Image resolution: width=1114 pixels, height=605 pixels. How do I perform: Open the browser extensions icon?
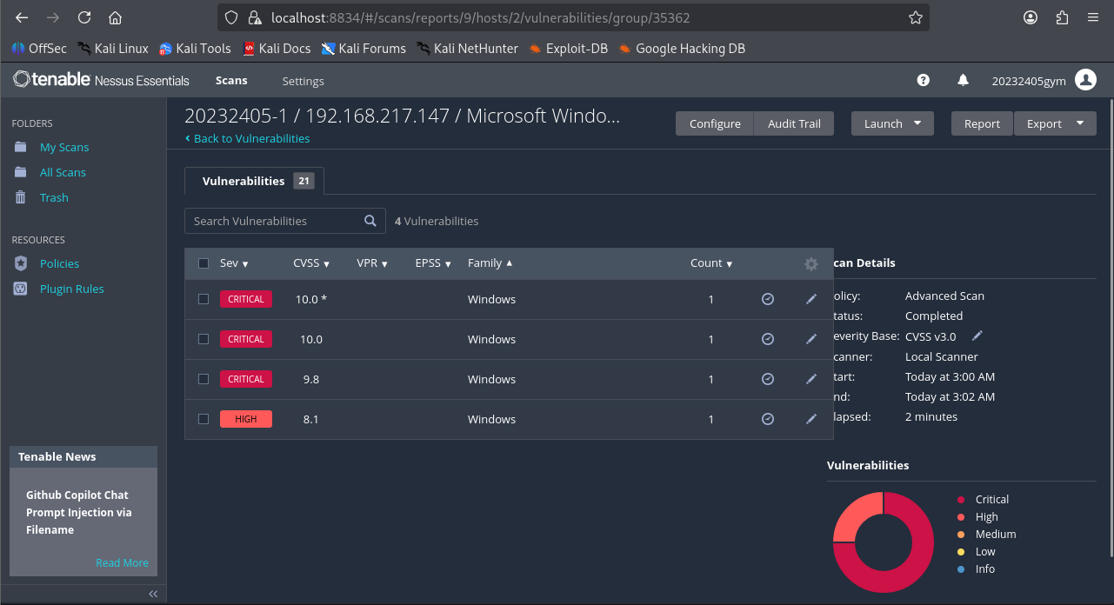coord(1062,17)
